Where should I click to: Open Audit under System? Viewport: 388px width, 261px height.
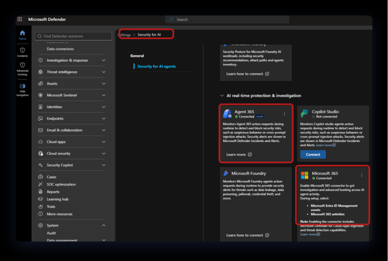pos(51,233)
